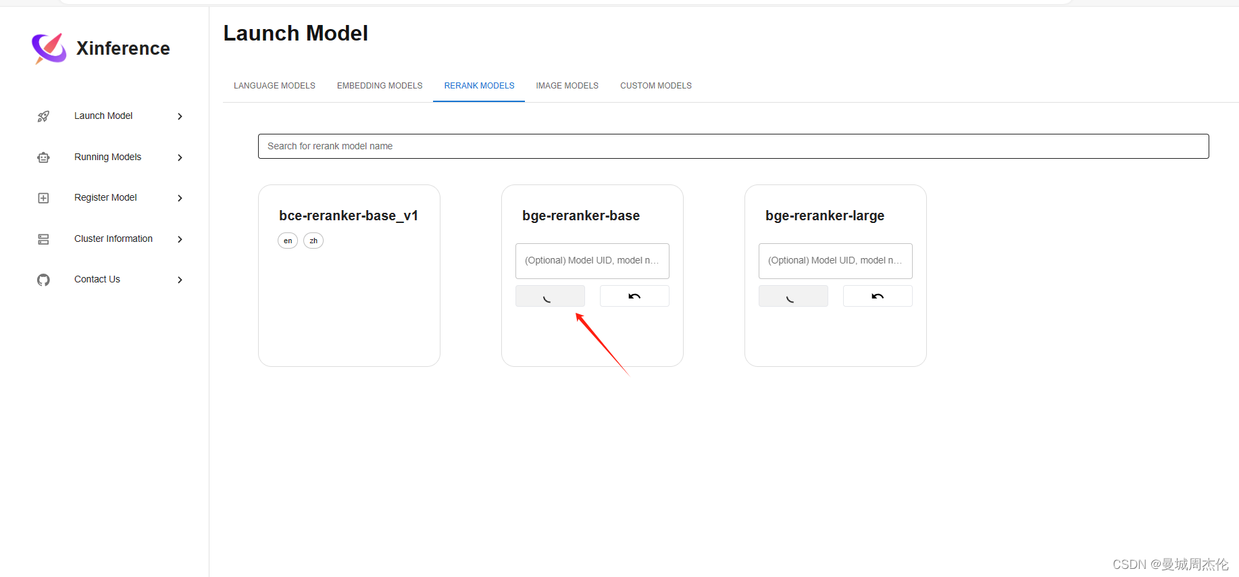Select the Rerank Models tab
Image resolution: width=1239 pixels, height=577 pixels.
(x=479, y=86)
